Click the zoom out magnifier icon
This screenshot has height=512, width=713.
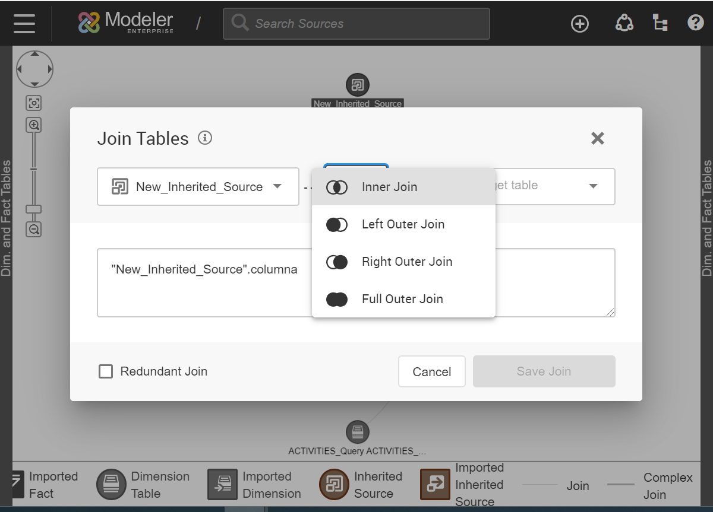tap(34, 230)
